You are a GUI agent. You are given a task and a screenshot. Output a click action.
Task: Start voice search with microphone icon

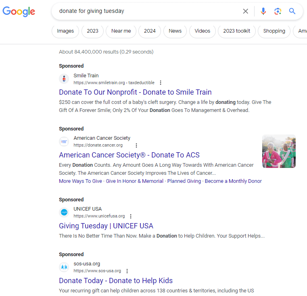tap(263, 11)
